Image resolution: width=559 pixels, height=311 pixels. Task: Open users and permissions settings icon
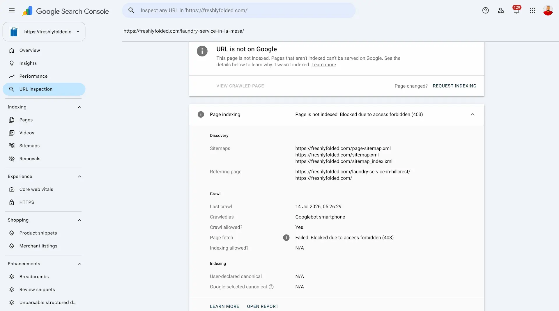[501, 10]
